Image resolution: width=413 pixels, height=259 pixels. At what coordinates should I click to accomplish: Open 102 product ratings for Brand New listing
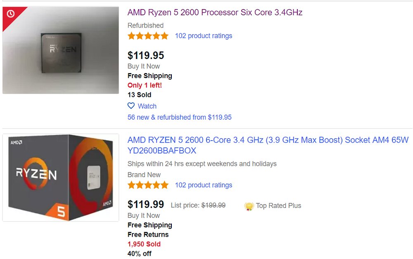point(203,185)
